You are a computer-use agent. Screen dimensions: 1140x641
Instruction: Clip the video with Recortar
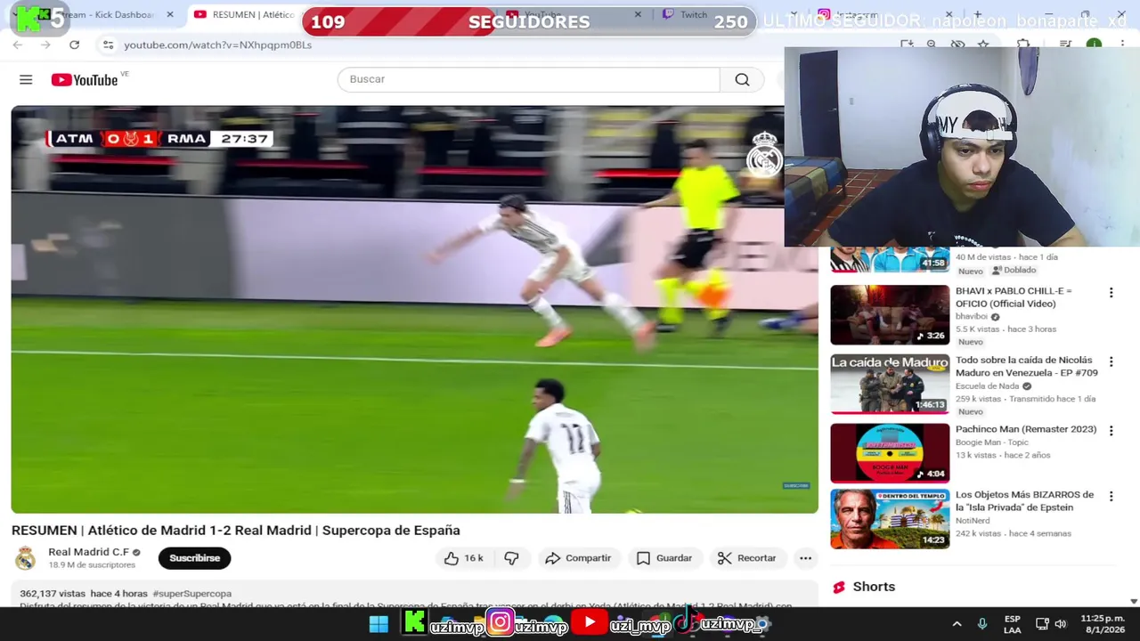point(747,558)
